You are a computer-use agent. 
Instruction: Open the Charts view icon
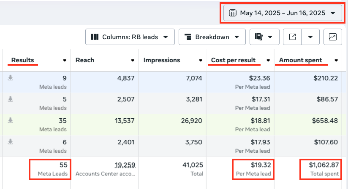333,37
